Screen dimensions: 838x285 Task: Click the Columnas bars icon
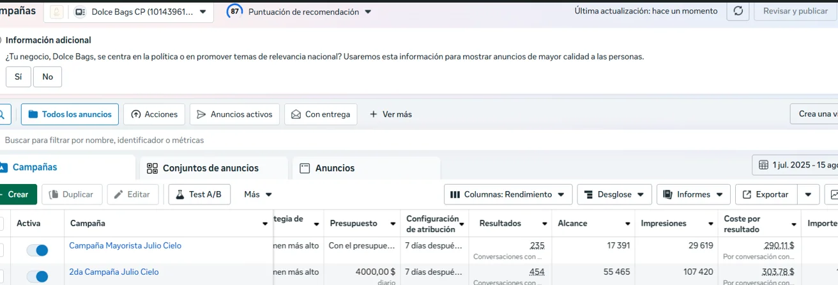click(x=455, y=194)
